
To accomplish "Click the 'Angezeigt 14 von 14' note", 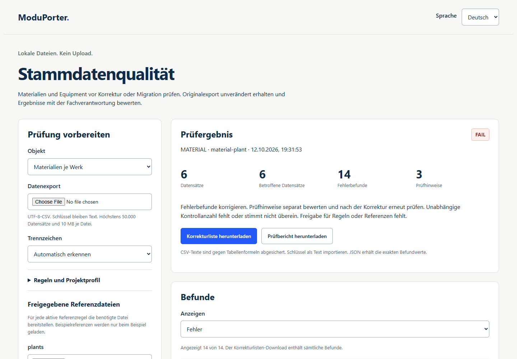I will pyautogui.click(x=262, y=348).
